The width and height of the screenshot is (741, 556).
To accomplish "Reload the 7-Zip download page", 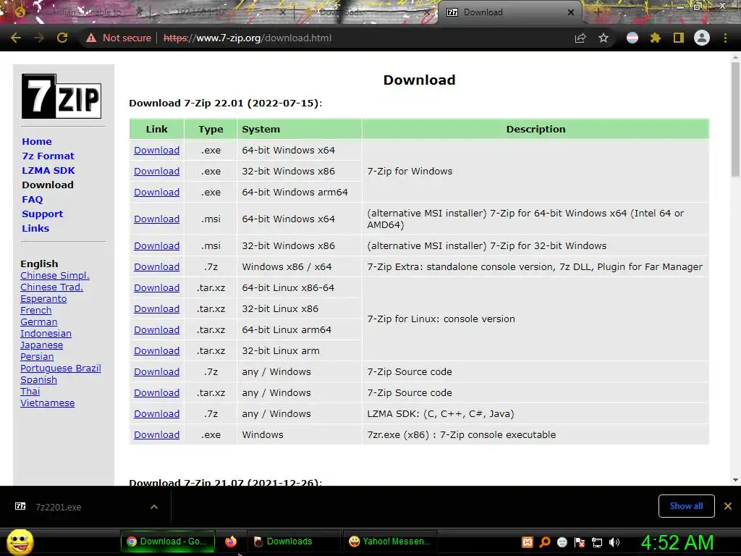I will click(x=62, y=38).
